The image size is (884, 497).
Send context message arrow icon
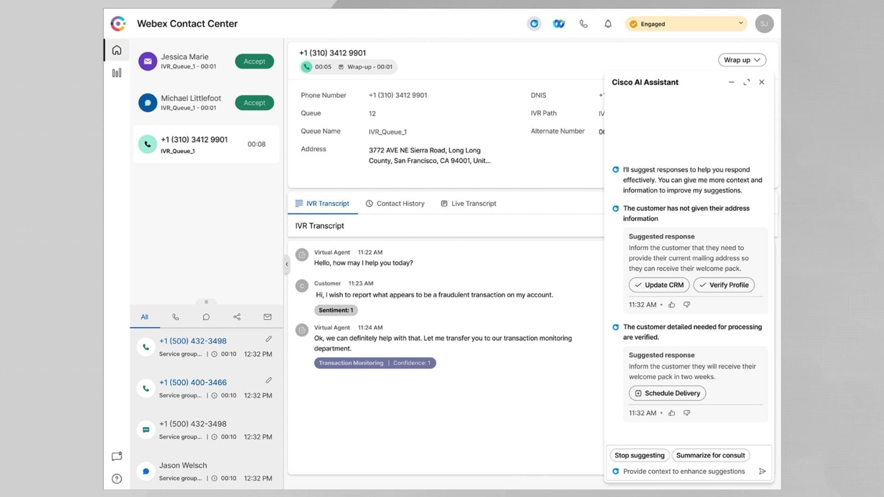pos(762,471)
